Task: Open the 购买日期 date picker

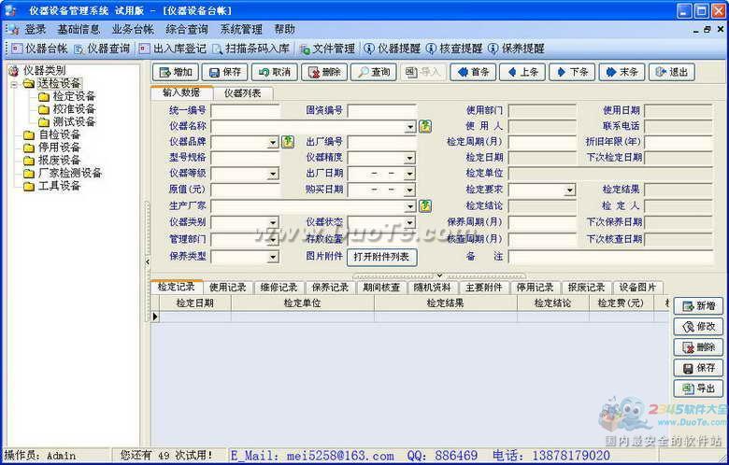Action: click(x=409, y=190)
